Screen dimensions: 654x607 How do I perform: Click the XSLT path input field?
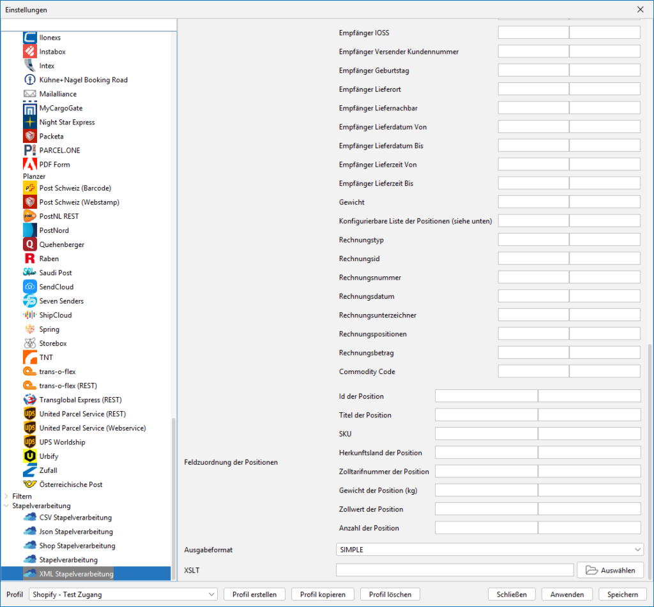454,570
